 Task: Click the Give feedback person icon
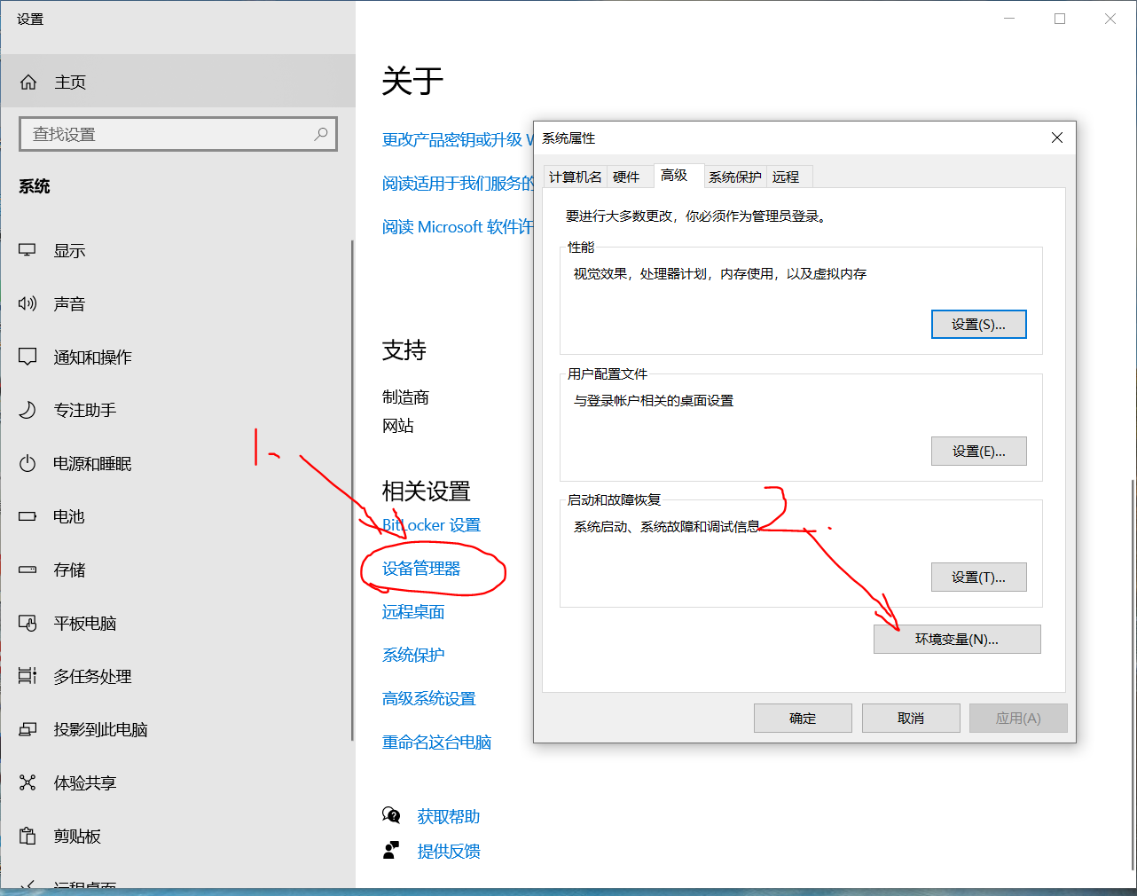[x=391, y=851]
